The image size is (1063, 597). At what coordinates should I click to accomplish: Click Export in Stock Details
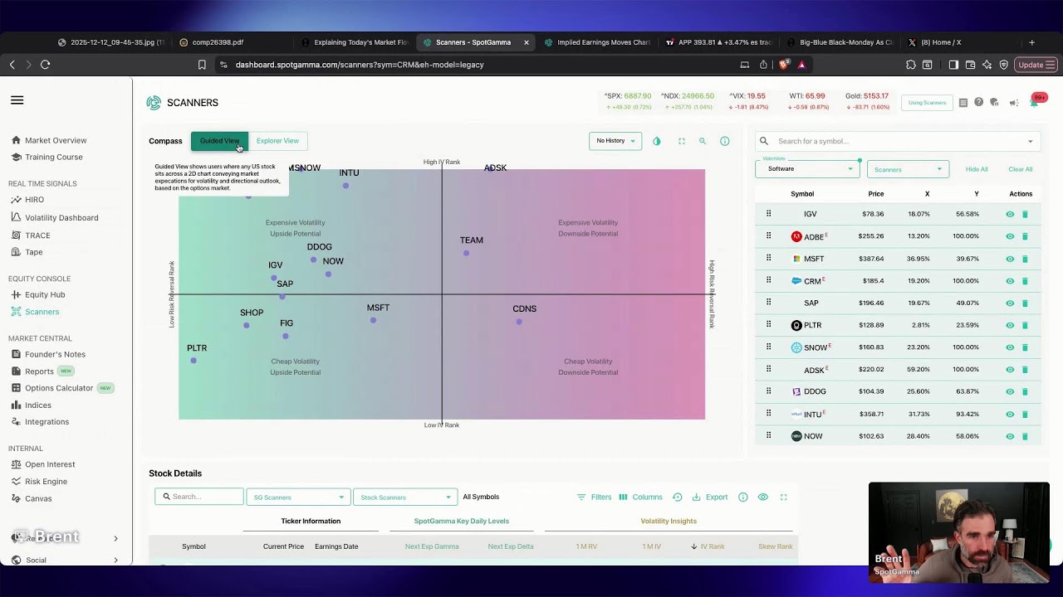click(709, 498)
